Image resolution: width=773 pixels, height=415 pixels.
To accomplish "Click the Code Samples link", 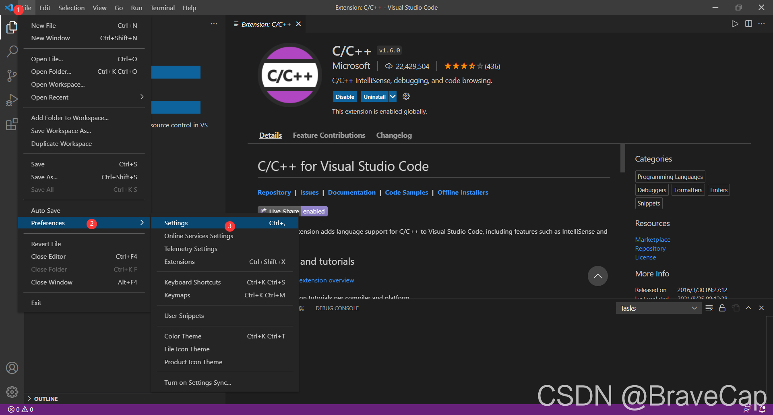I will point(406,193).
